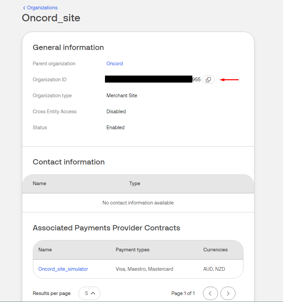Screen dimensions: 283x302
Task: Click the Enabled status value
Action: [115, 128]
